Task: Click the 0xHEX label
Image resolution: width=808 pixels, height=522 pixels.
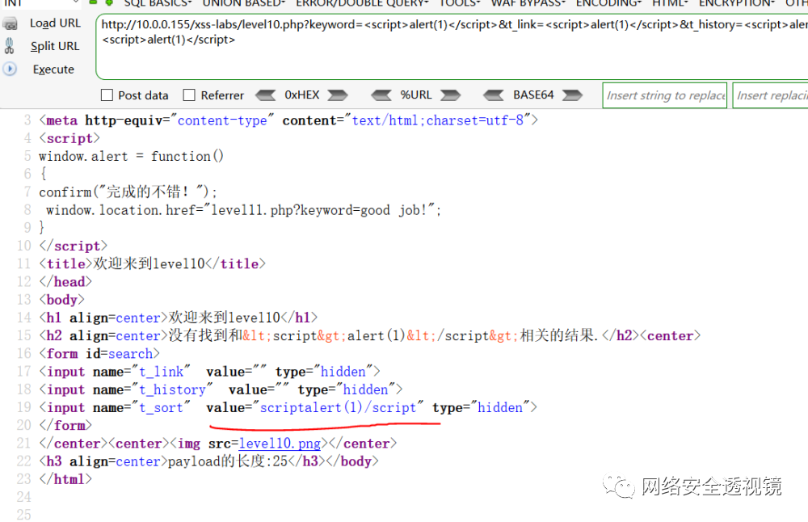Action: pyautogui.click(x=302, y=95)
